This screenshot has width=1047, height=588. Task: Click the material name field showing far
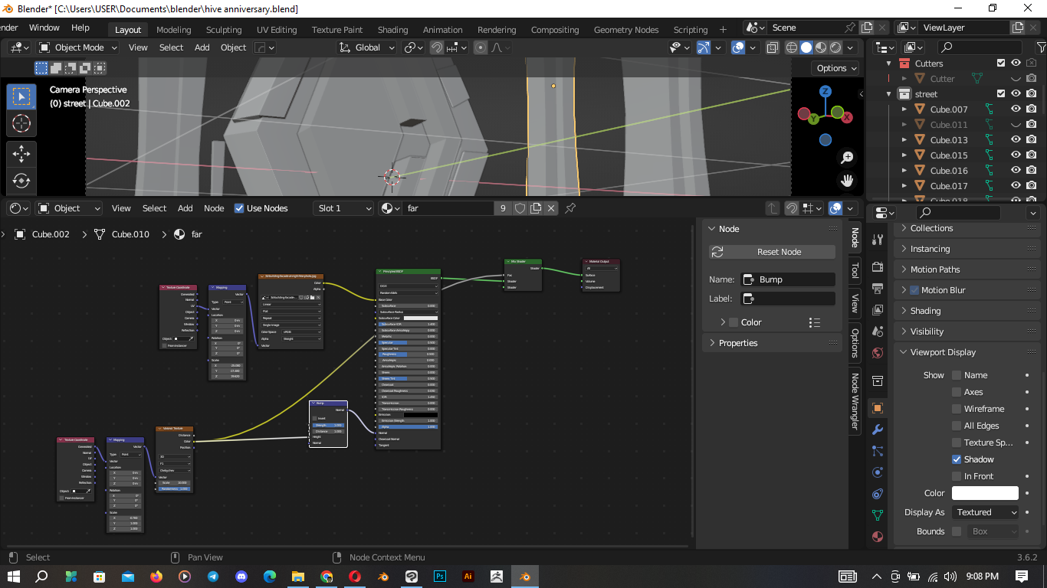(x=448, y=207)
